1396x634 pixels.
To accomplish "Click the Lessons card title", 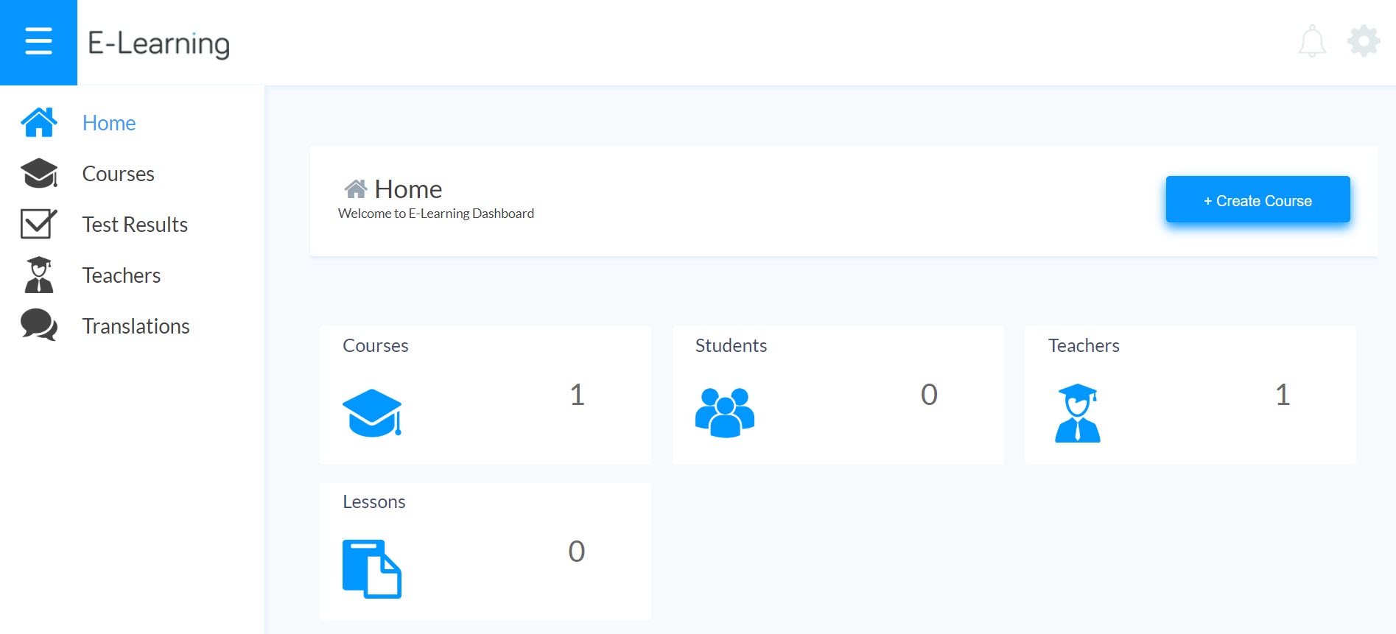I will [x=374, y=502].
